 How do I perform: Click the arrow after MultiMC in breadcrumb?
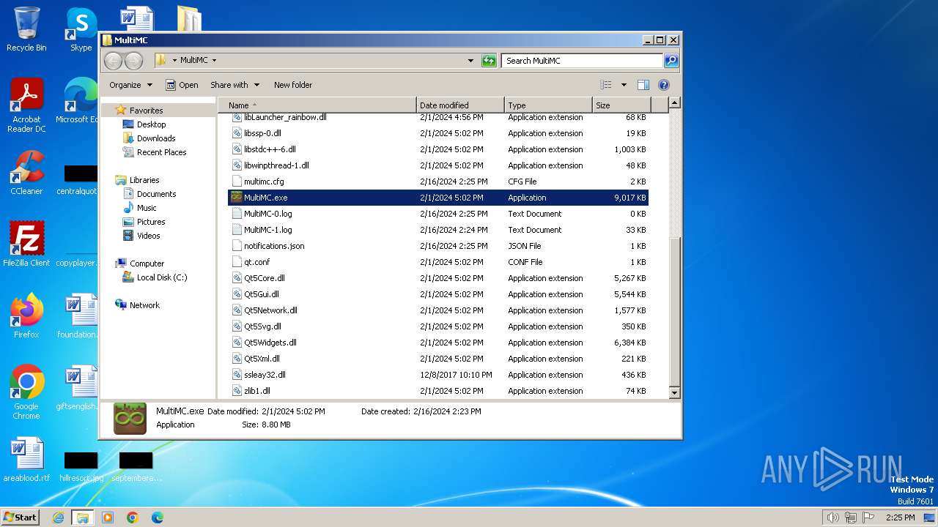[214, 61]
